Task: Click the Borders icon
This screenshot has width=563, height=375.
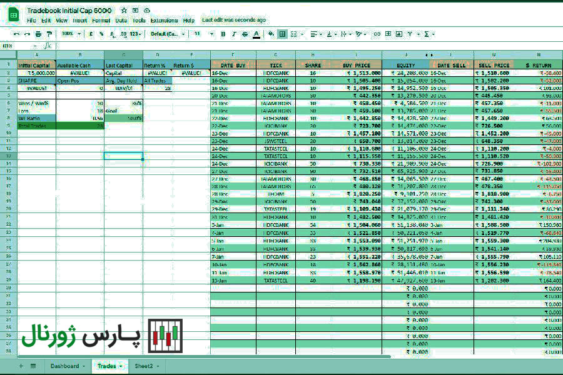Action: pos(283,34)
